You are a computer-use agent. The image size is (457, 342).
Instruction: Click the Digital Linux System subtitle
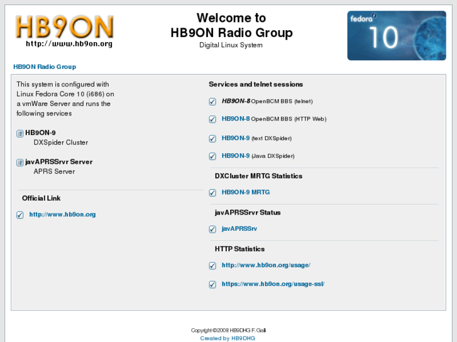coord(231,45)
